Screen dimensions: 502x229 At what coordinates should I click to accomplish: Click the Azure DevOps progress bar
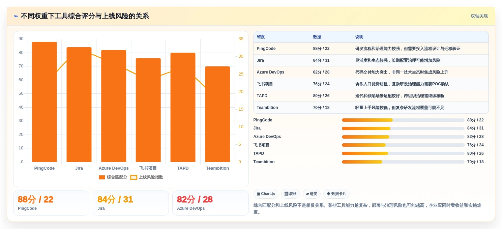tap(403, 137)
